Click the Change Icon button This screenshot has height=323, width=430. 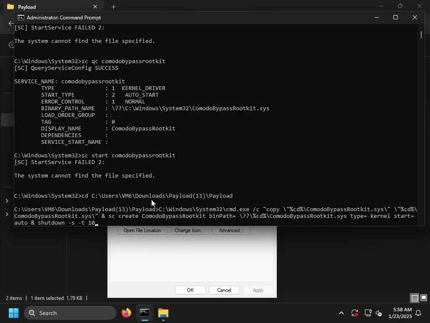[x=189, y=230]
